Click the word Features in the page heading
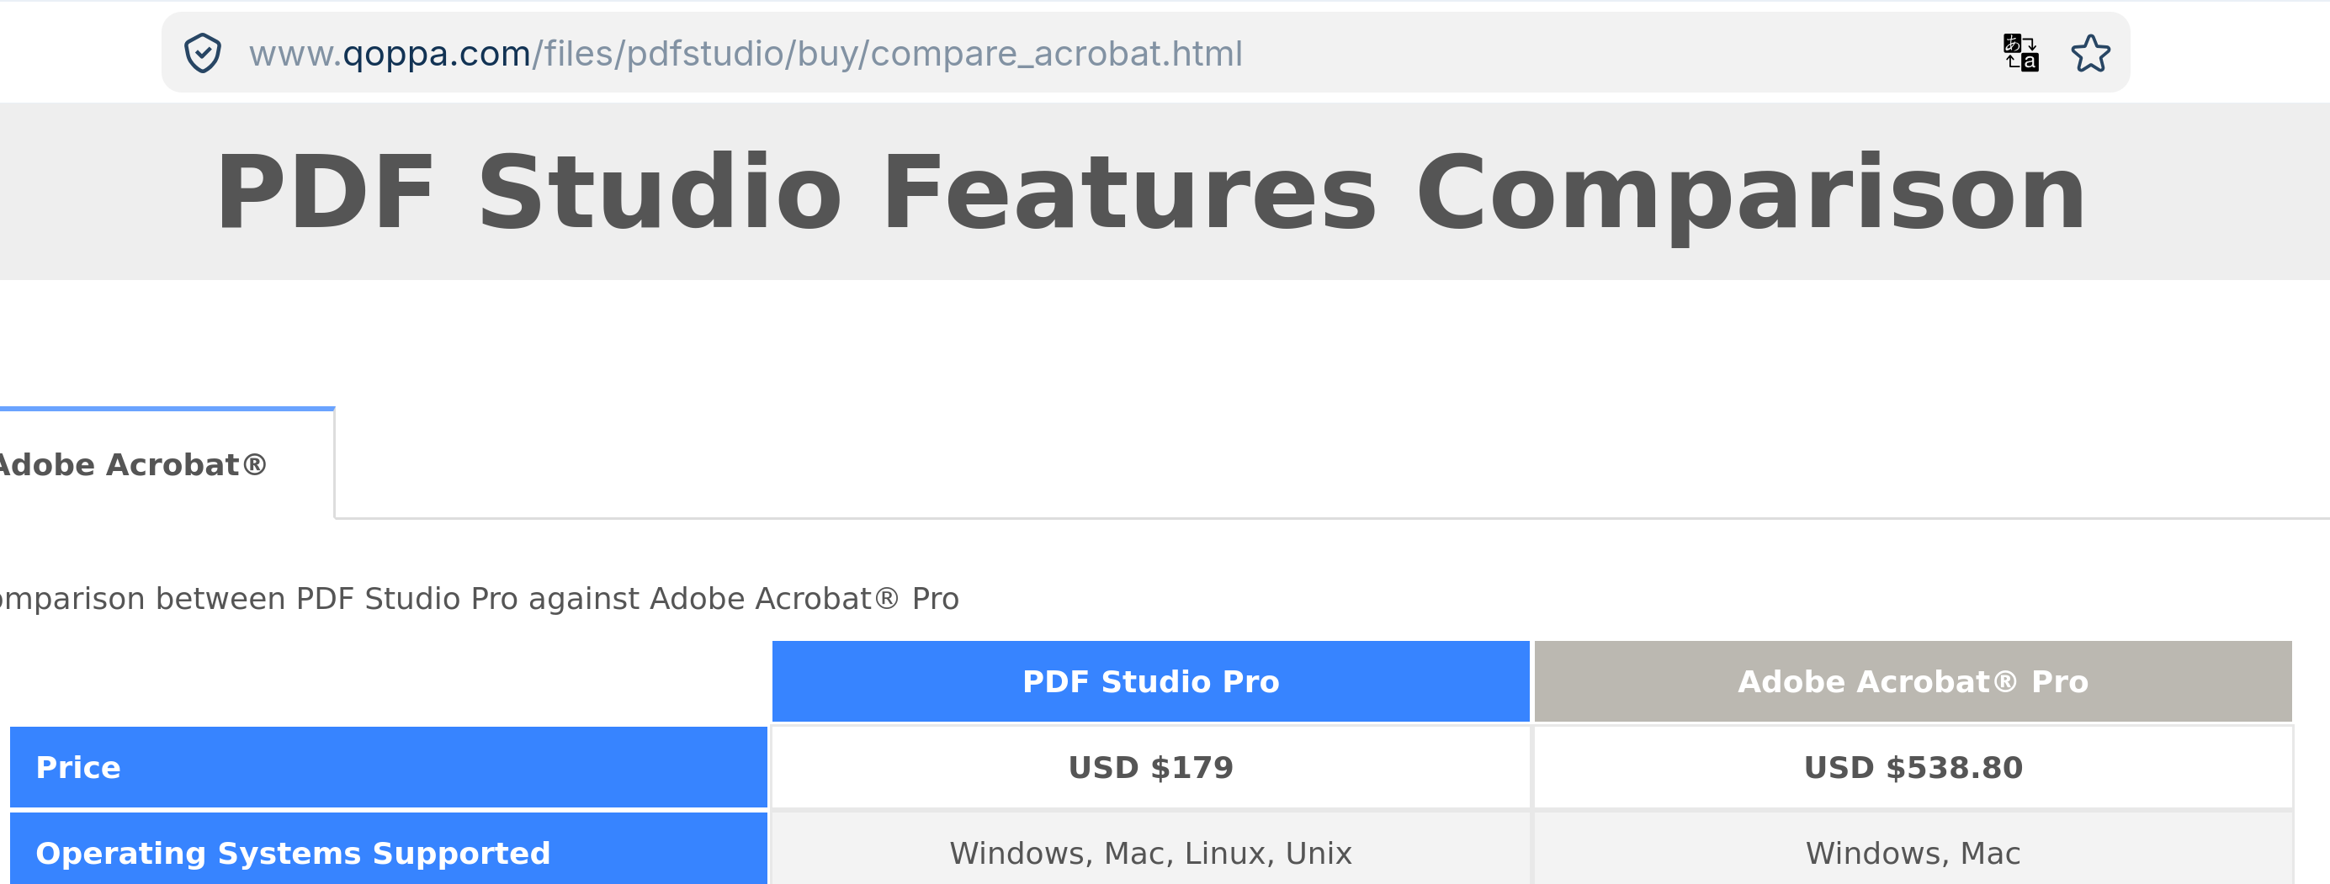Image resolution: width=2330 pixels, height=884 pixels. [1128, 193]
